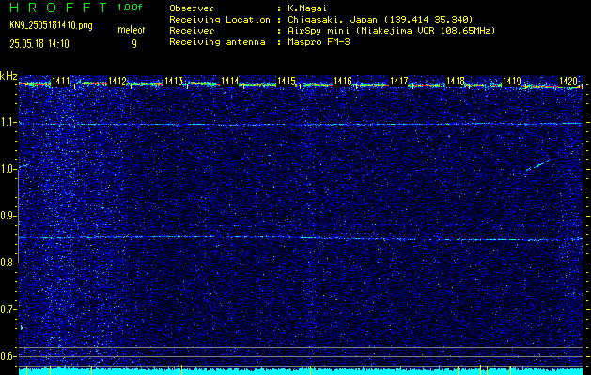
Task: Select the meteor count value 9
Action: point(134,44)
